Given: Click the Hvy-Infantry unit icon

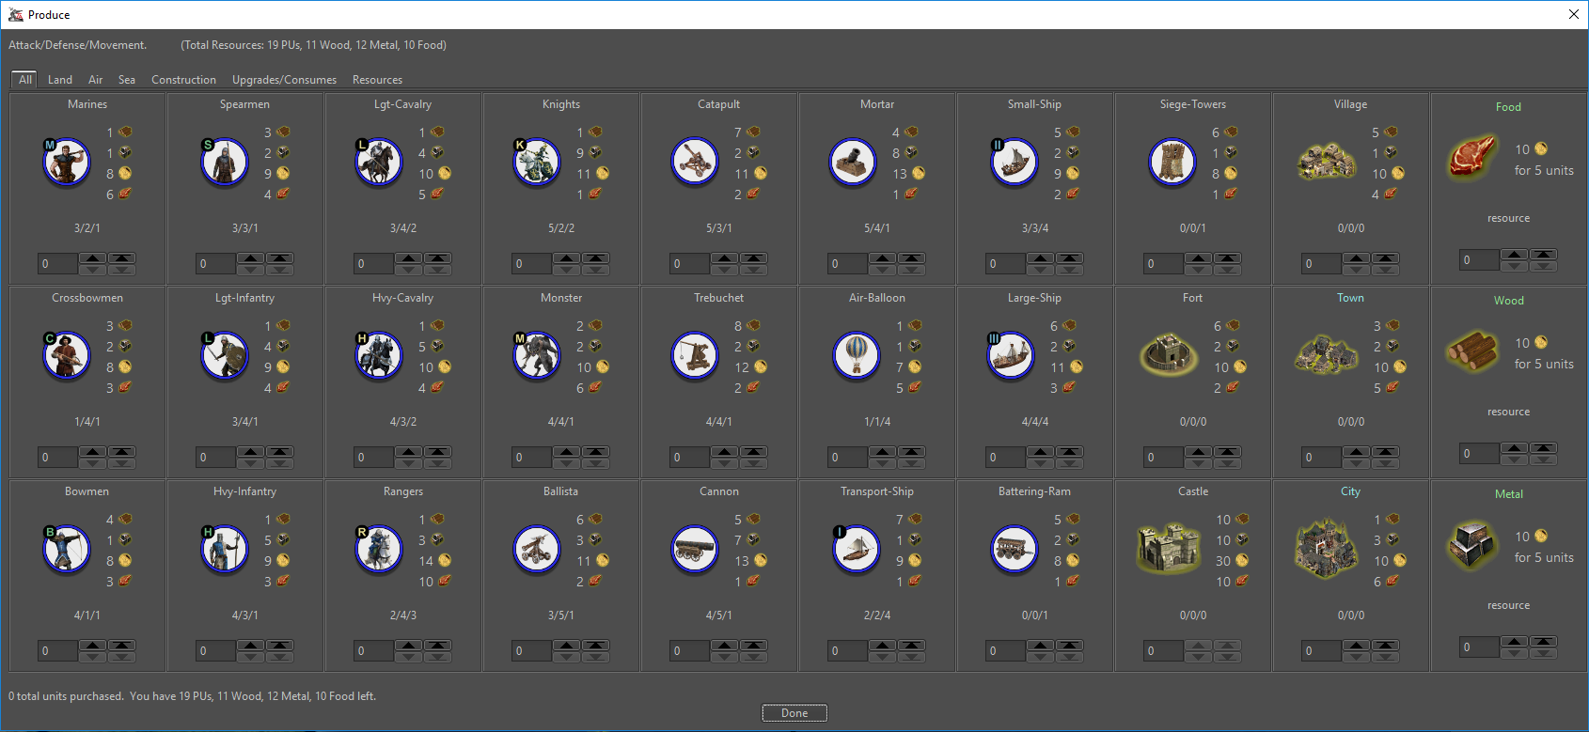Looking at the screenshot, I should [224, 549].
